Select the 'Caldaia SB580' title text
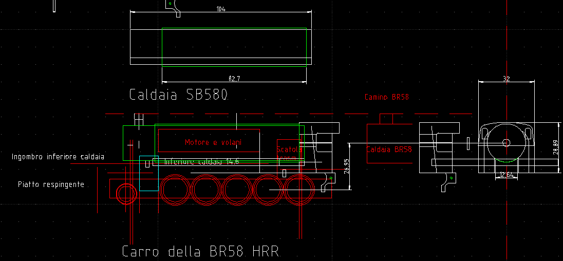Viewport: 563px width, 261px height. (178, 95)
